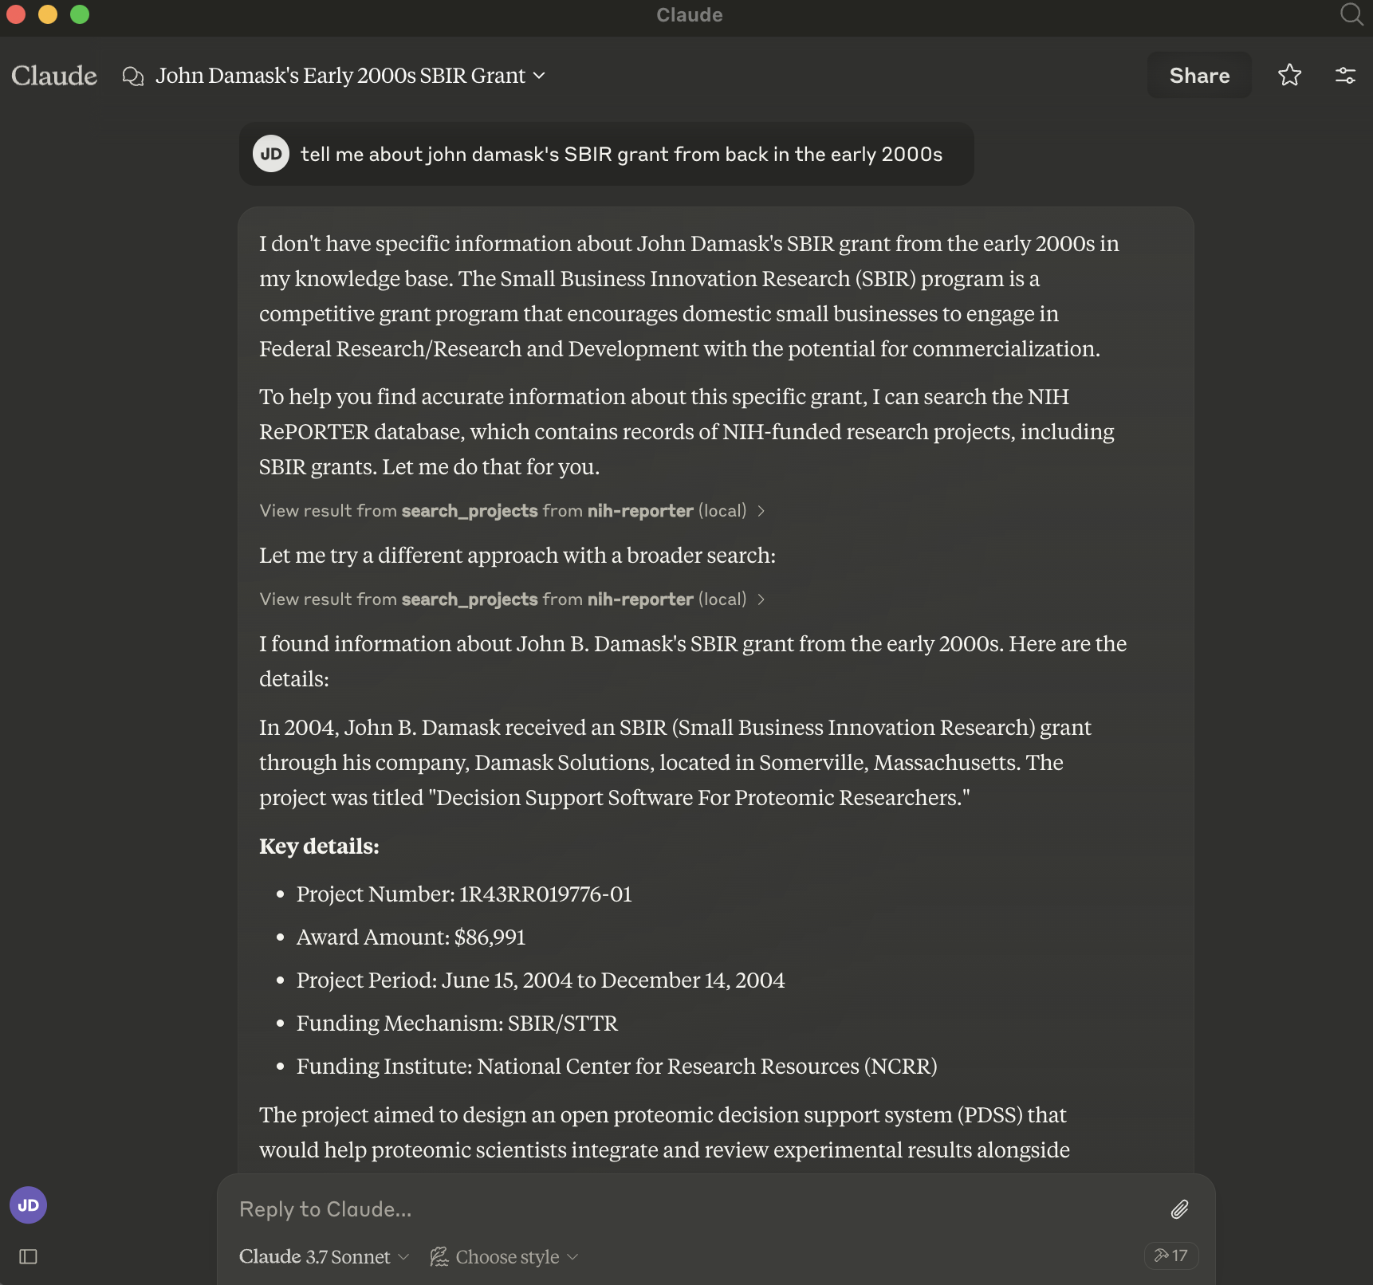The height and width of the screenshot is (1285, 1373).
Task: Click the Funding Mechanism: SBIR/STTR line
Action: tap(457, 1024)
